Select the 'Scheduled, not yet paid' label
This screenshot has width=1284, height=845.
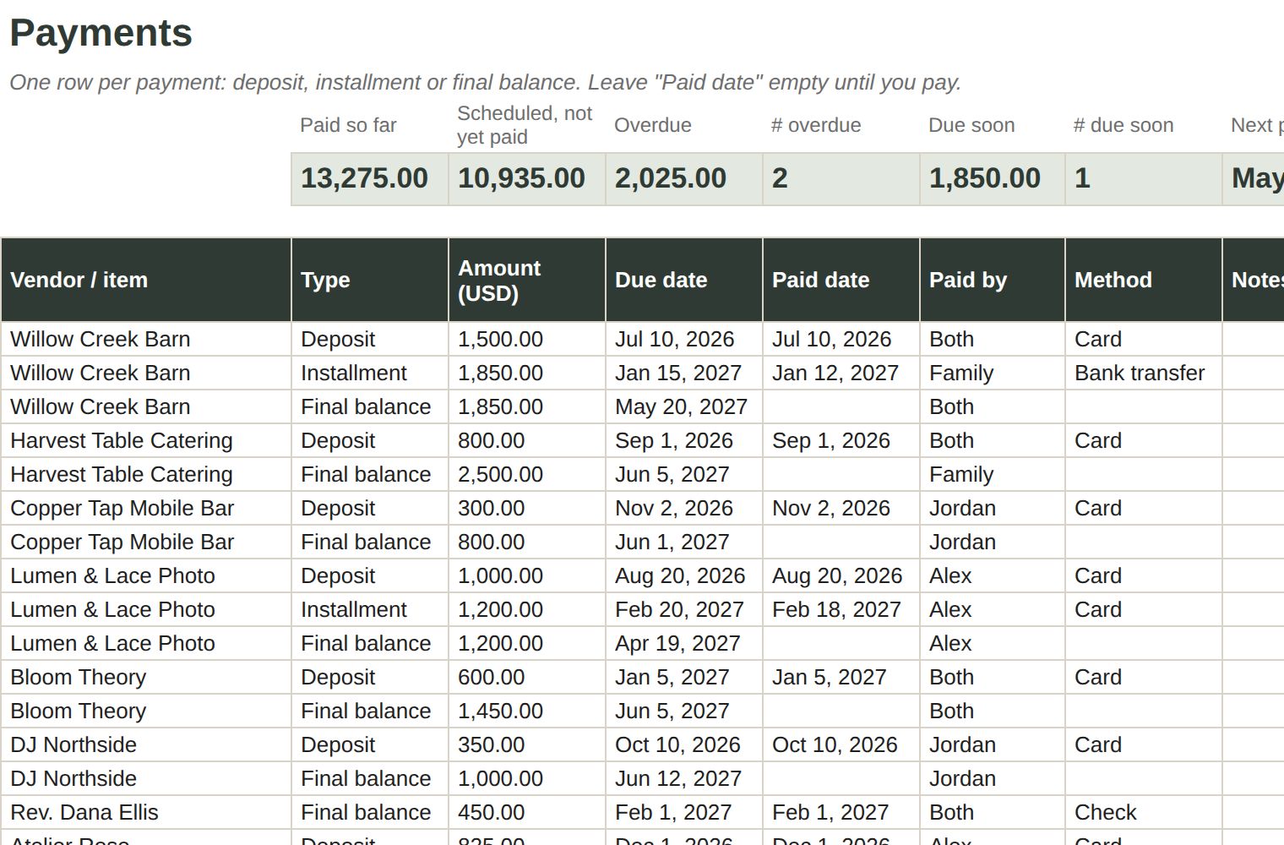(525, 125)
